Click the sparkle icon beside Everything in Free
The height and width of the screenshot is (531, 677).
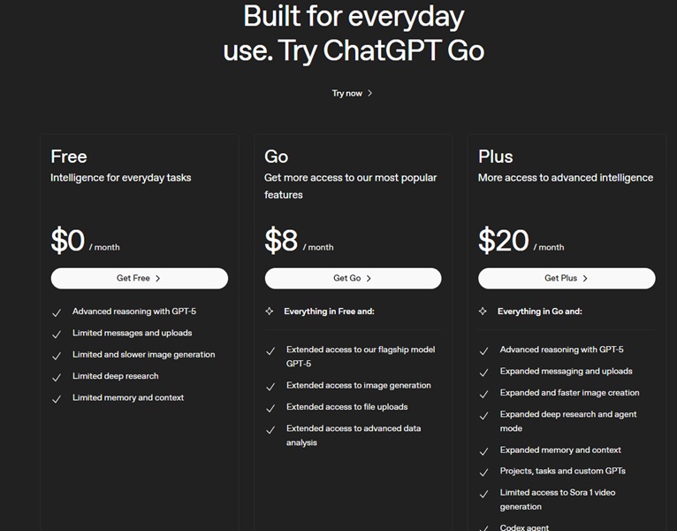(x=270, y=312)
